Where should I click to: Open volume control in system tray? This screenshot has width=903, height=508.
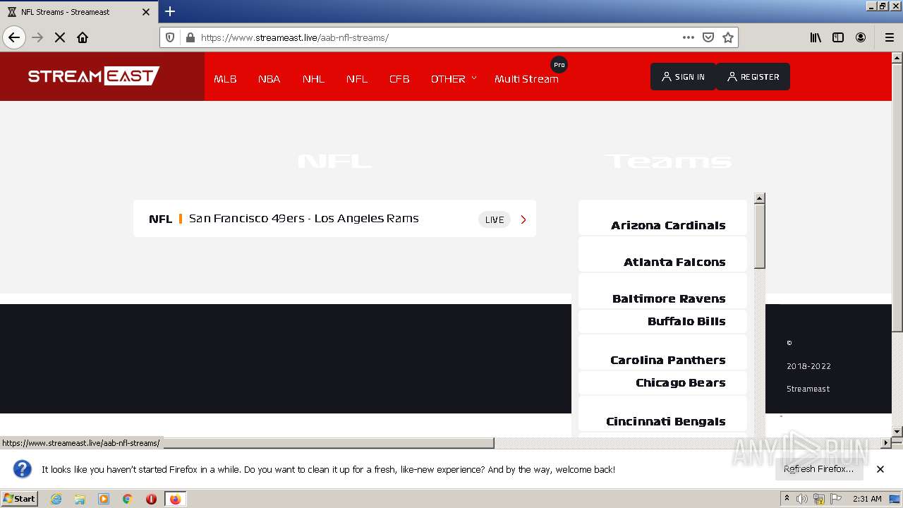tap(802, 499)
